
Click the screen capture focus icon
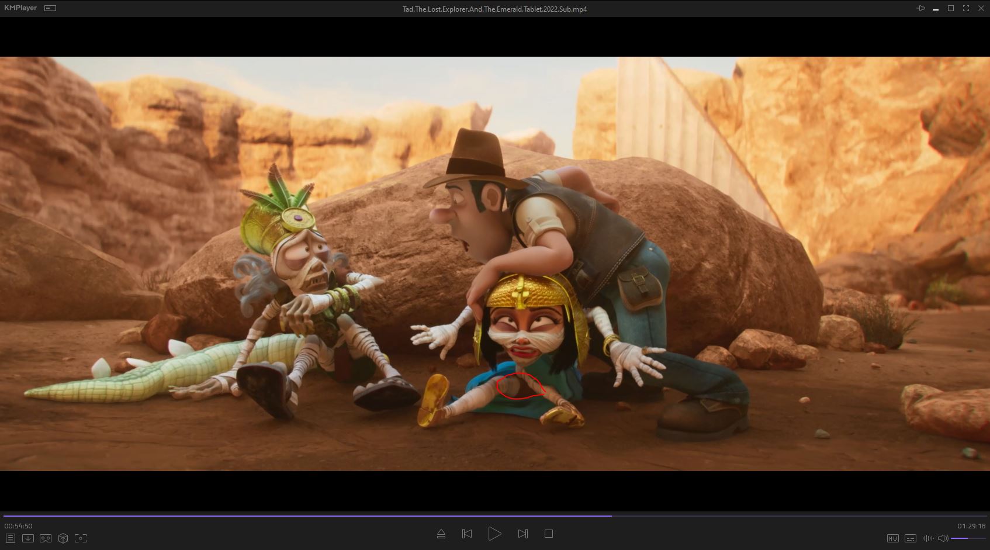tap(81, 538)
